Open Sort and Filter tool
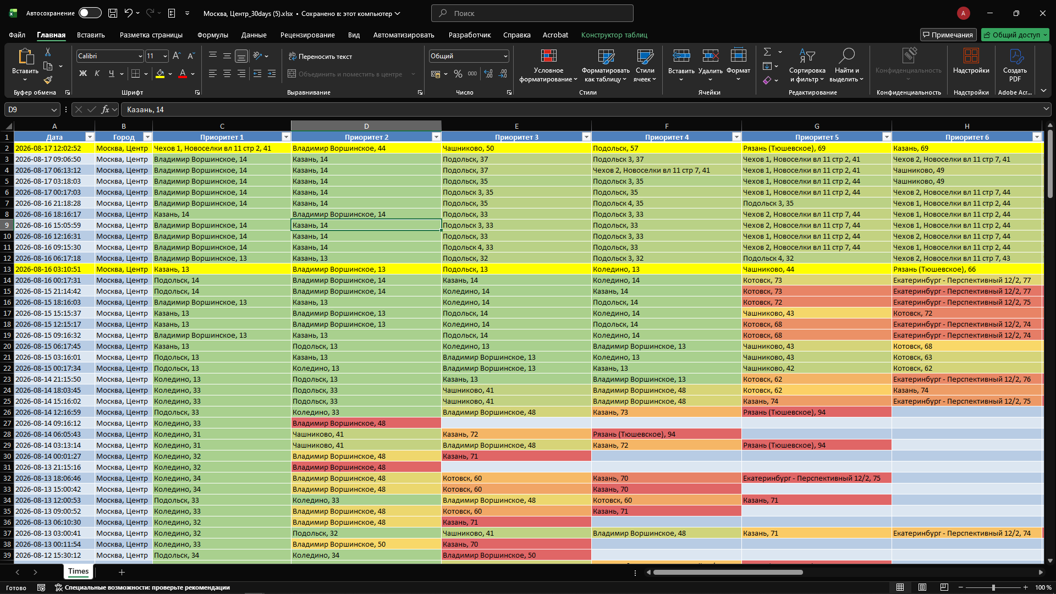This screenshot has height=594, width=1056. (x=807, y=65)
